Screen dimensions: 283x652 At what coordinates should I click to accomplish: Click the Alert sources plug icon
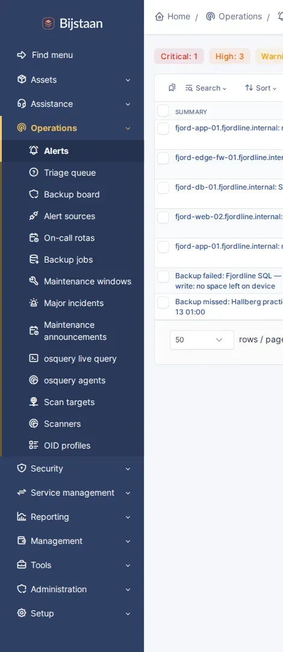point(34,216)
